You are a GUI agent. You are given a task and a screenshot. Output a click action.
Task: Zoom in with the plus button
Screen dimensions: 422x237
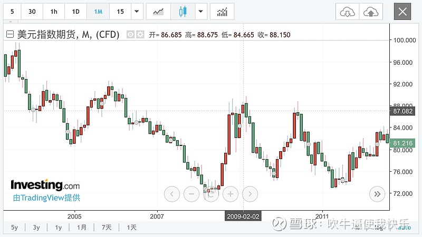click(231, 194)
